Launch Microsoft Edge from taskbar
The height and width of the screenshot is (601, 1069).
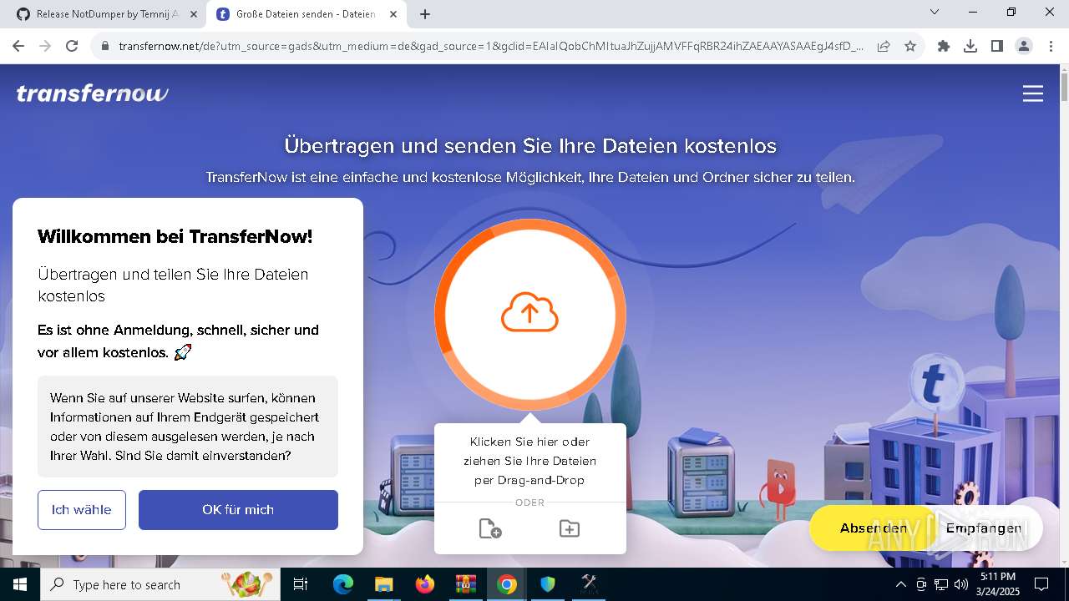point(343,584)
